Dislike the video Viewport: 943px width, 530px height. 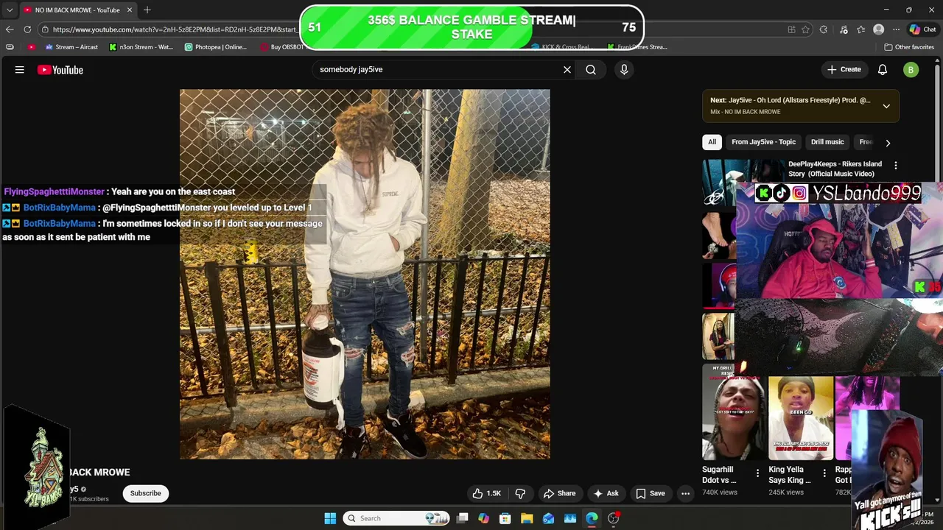tap(520, 493)
